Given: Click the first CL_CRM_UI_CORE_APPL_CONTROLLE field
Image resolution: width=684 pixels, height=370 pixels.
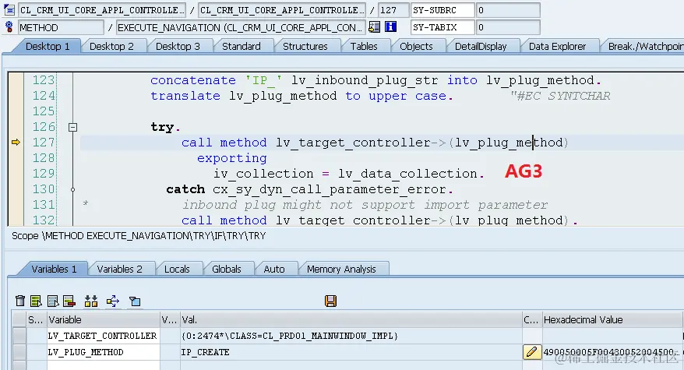Looking at the screenshot, I should (101, 10).
